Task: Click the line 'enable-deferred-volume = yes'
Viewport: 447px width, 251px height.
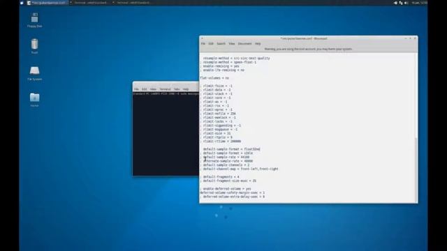Action: tap(226, 189)
